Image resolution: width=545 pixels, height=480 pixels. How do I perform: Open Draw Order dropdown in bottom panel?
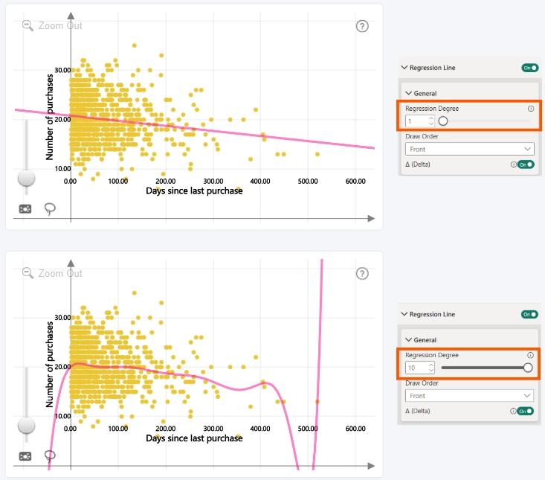[x=470, y=396]
